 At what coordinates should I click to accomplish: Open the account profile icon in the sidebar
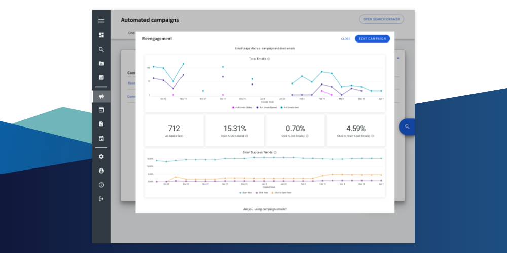(x=101, y=171)
